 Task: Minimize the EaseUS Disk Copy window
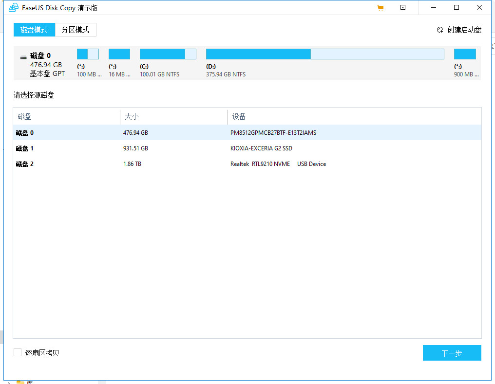434,7
